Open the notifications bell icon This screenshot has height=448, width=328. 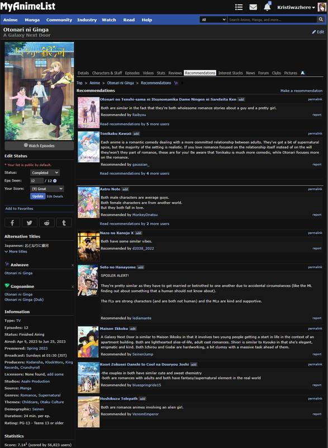(267, 7)
